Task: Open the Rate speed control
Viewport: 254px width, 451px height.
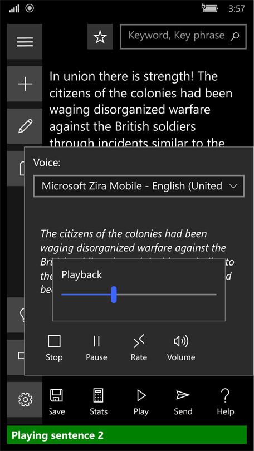Action: point(139,348)
